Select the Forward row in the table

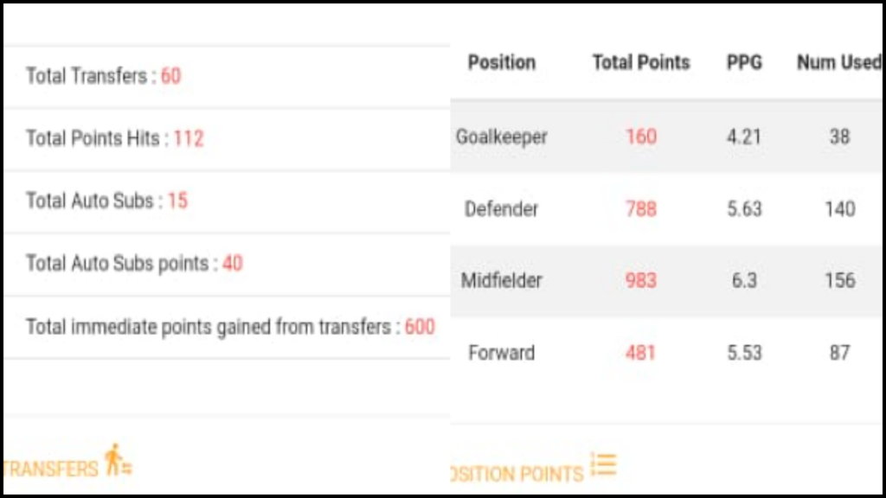click(502, 352)
